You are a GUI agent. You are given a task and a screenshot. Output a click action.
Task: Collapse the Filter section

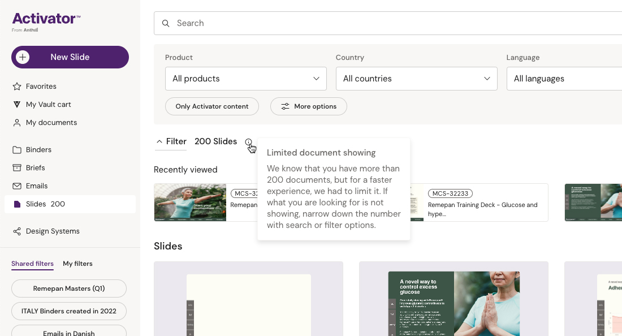tap(171, 141)
